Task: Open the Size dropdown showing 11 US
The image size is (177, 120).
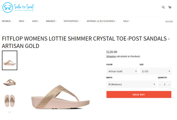Action: 155,71
